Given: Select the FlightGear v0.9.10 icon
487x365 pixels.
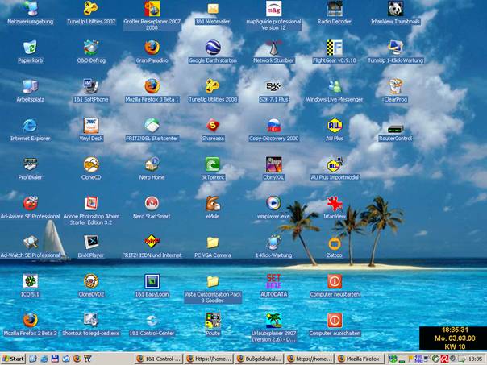Looking at the screenshot, I should point(335,48).
